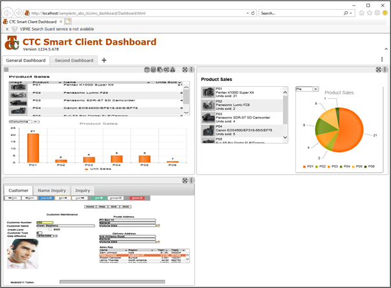391x288 pixels.
Task: Click the red Delete button
Action: (137, 198)
